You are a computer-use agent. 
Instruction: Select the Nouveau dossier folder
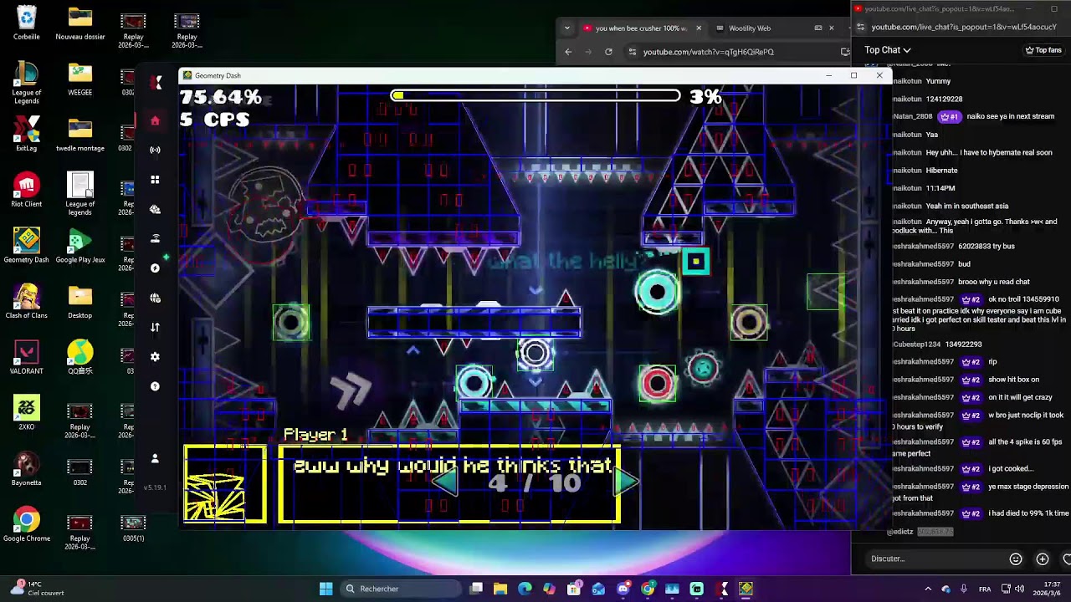coord(80,23)
